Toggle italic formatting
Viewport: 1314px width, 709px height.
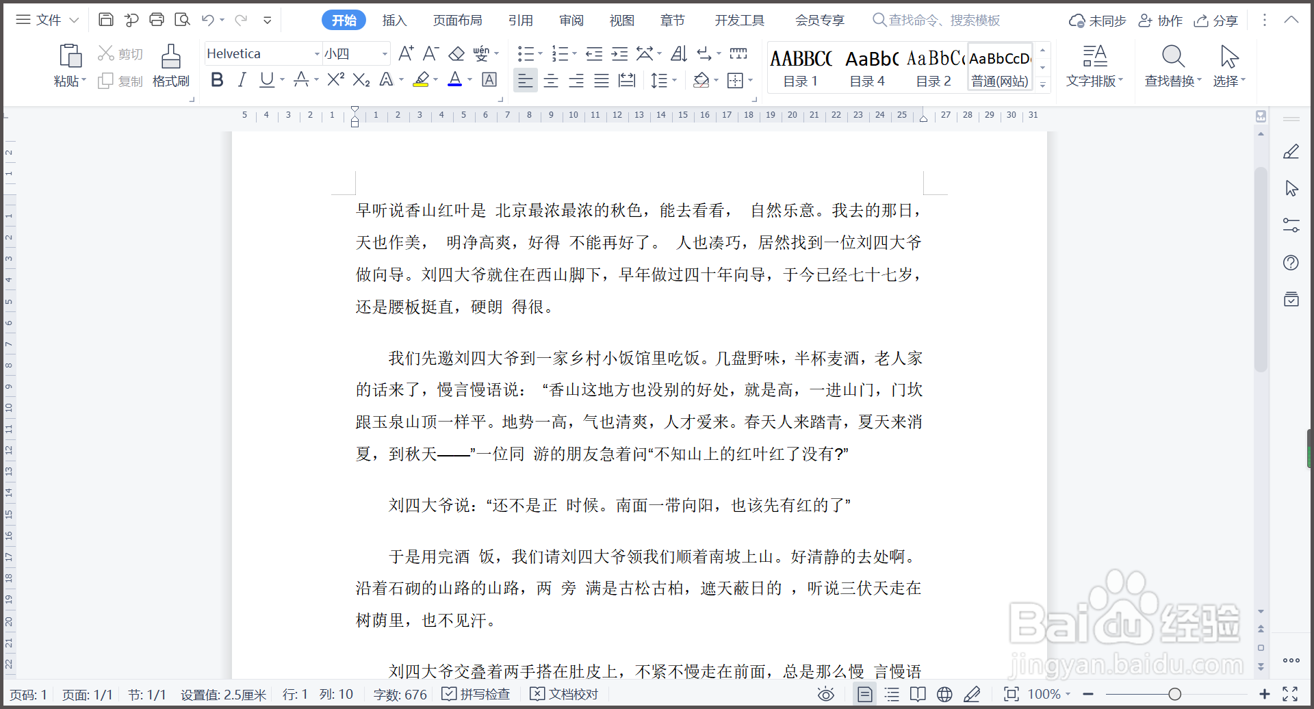[242, 79]
